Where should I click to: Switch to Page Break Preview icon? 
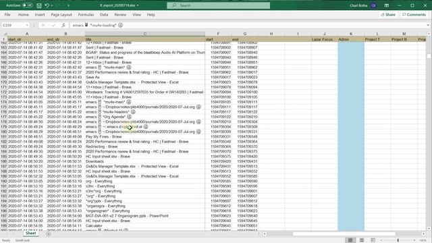click(x=373, y=240)
